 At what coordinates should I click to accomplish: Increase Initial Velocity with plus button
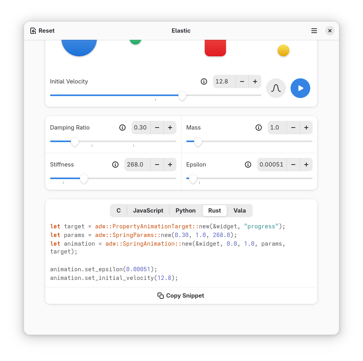coord(255,81)
